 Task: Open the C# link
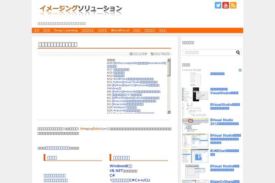tap(112, 176)
